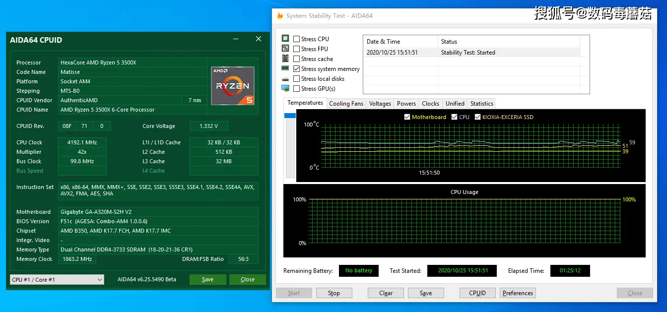The width and height of the screenshot is (667, 312).
Task: Disable the KIOXIA-EXCERIA SSD graph checkbox
Action: point(478,117)
